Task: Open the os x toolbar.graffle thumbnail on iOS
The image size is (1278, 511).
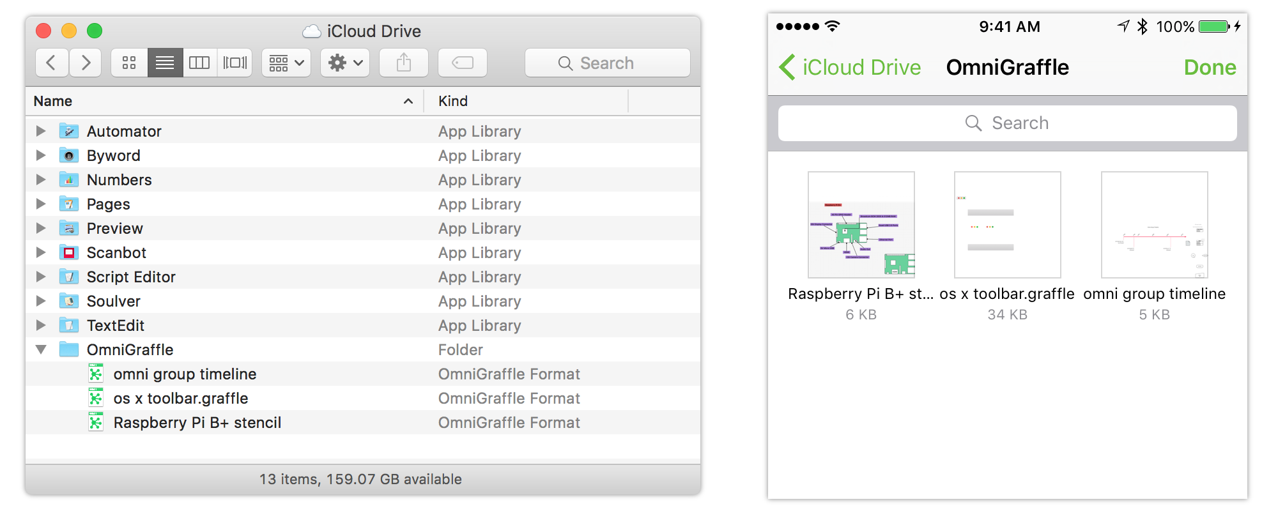Action: coord(1007,225)
